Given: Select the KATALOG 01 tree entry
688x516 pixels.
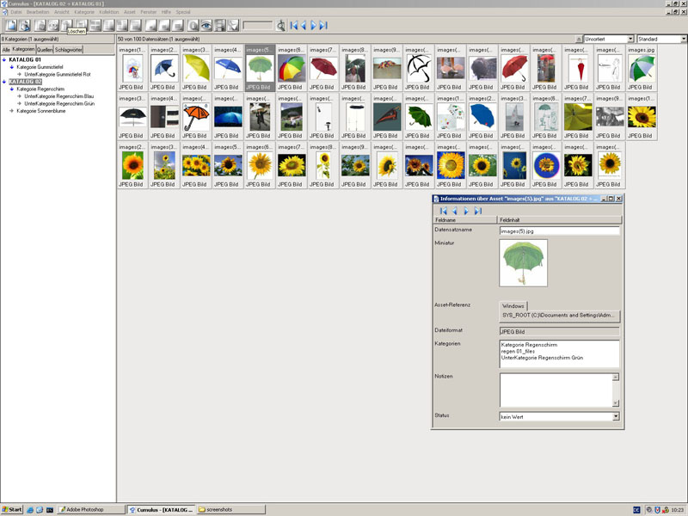Looking at the screenshot, I should click(x=25, y=59).
